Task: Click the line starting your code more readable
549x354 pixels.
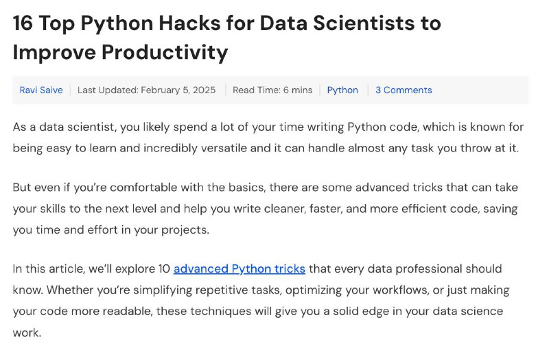Action: [258, 312]
